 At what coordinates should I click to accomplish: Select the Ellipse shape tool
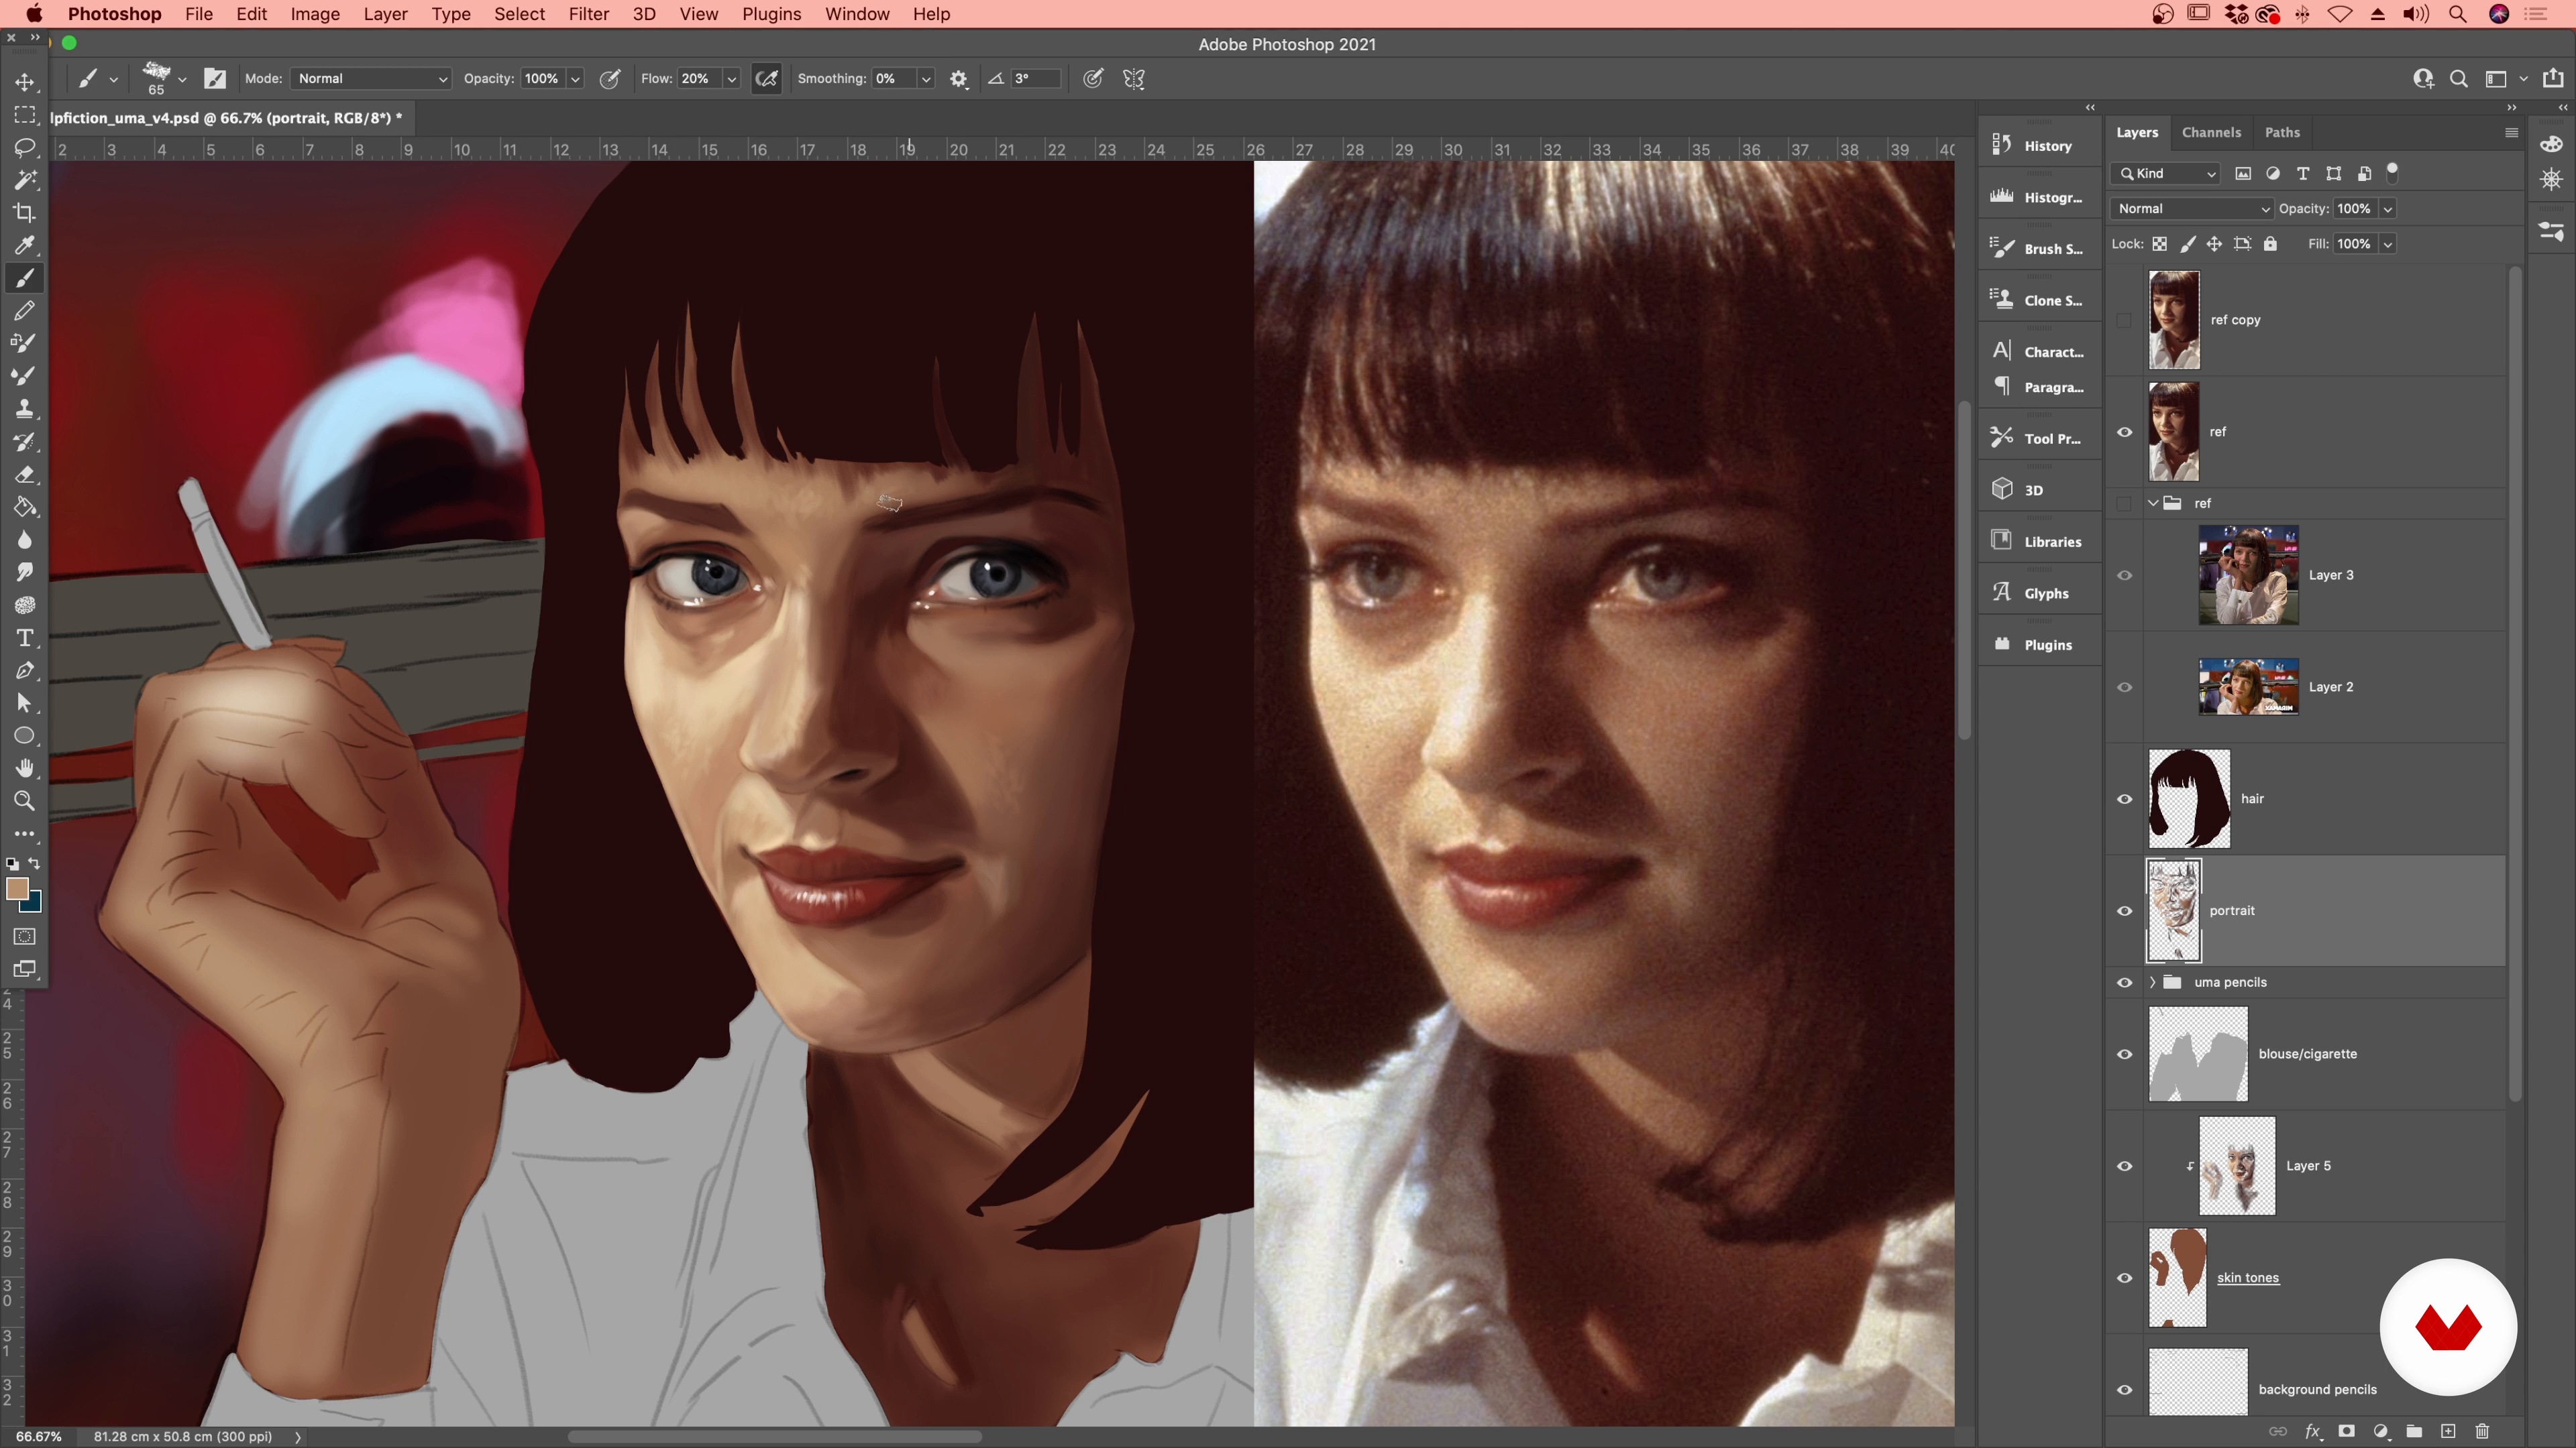pyautogui.click(x=25, y=735)
